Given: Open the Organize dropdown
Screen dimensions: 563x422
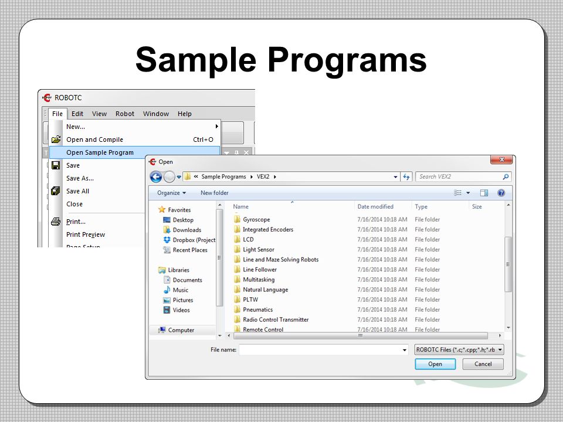Looking at the screenshot, I should point(171,193).
